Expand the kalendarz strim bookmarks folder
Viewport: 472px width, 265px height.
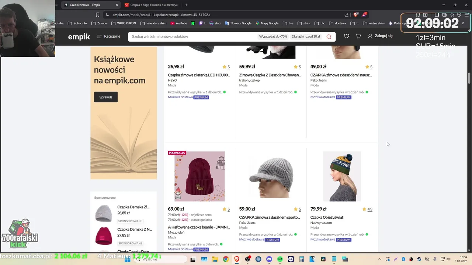tap(153, 23)
